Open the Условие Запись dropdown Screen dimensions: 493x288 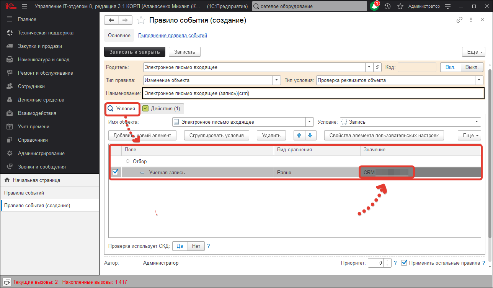point(477,121)
